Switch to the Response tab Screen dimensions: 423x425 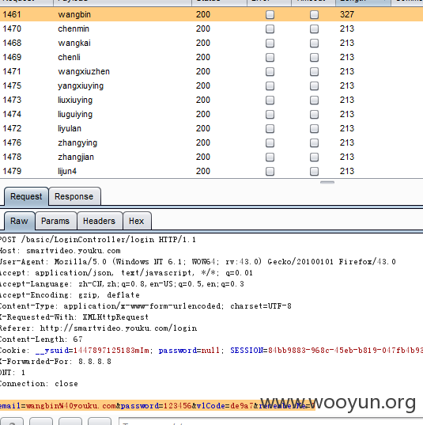(74, 196)
